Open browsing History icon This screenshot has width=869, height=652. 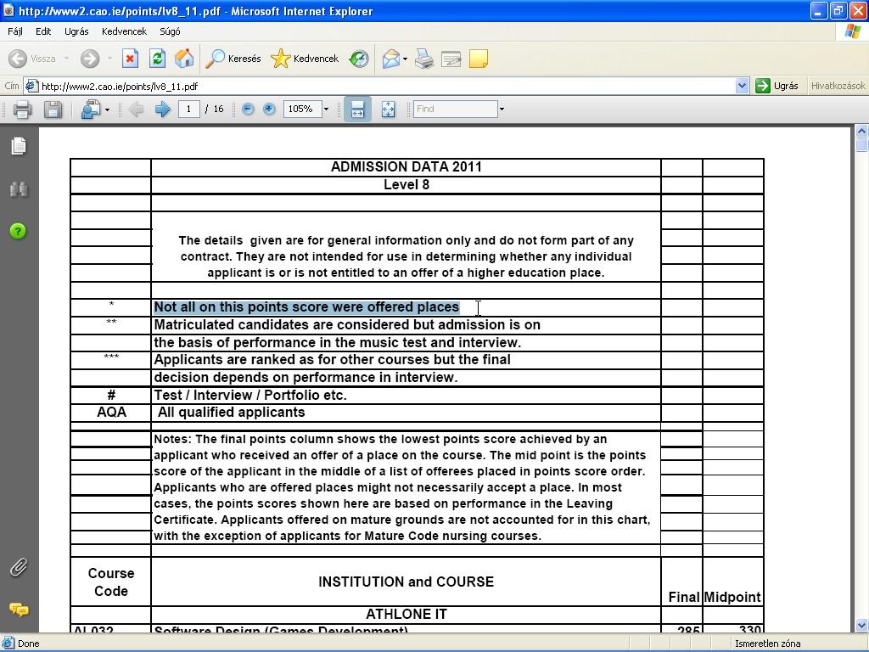(359, 59)
